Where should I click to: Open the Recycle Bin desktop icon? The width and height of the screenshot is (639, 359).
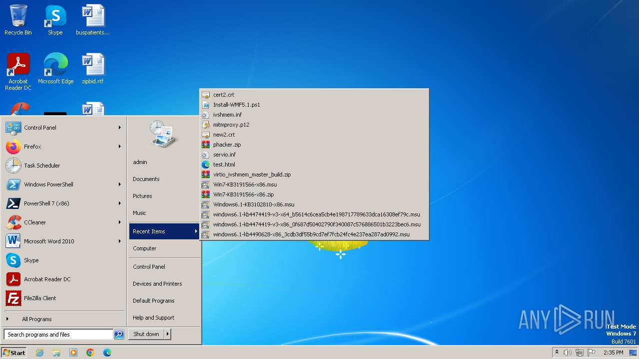pos(18,20)
